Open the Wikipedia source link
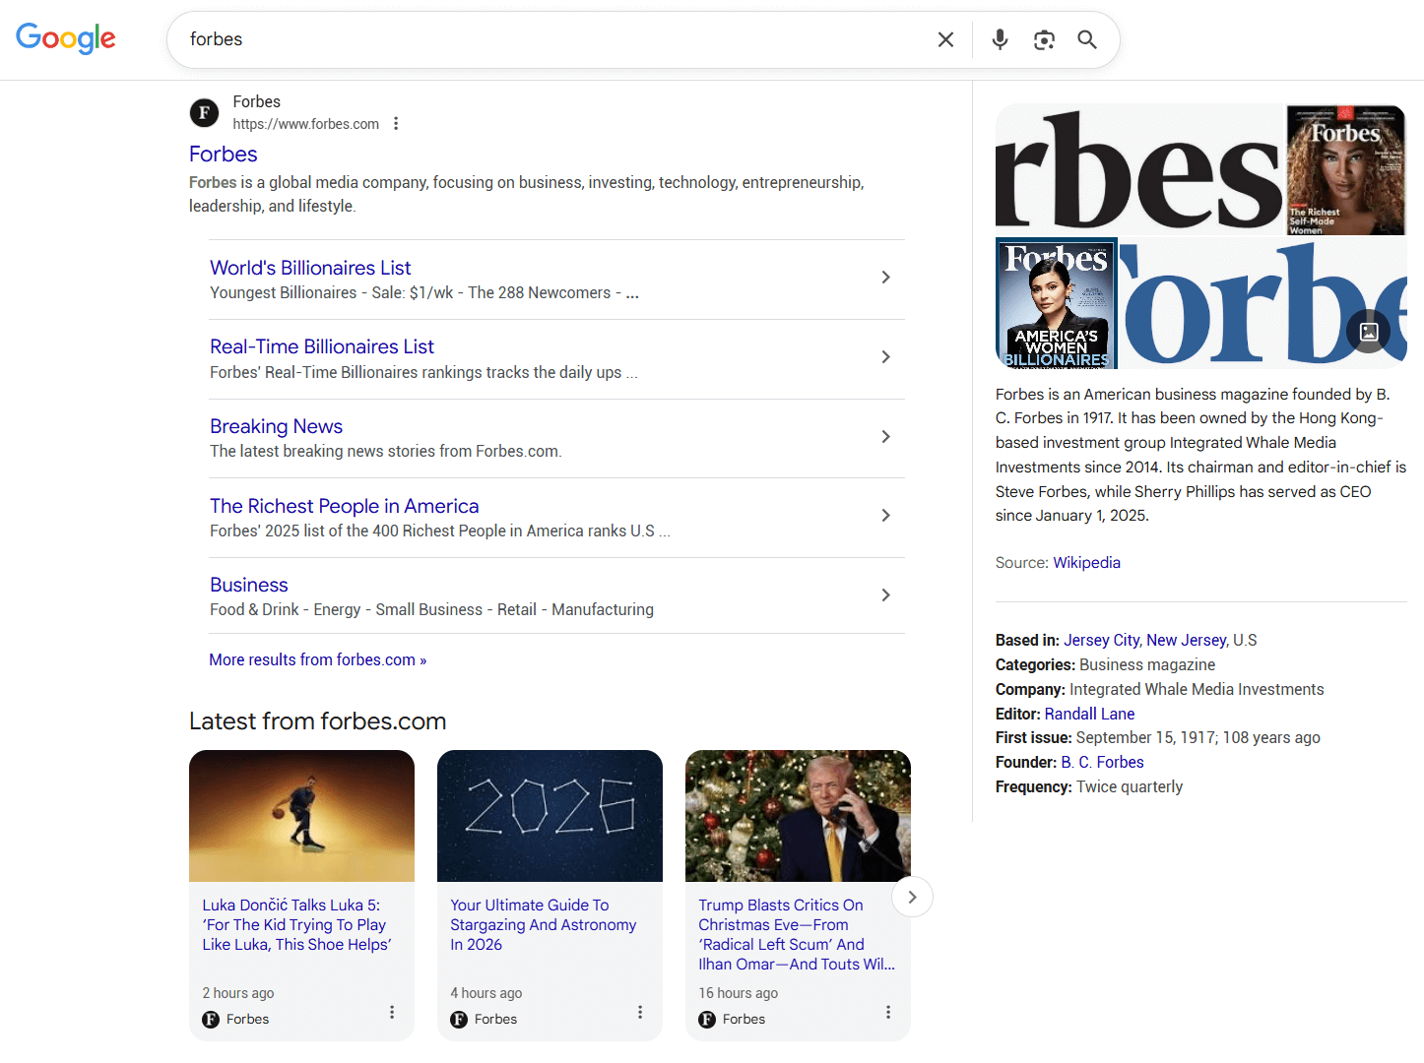Image resolution: width=1424 pixels, height=1063 pixels. pyautogui.click(x=1086, y=562)
